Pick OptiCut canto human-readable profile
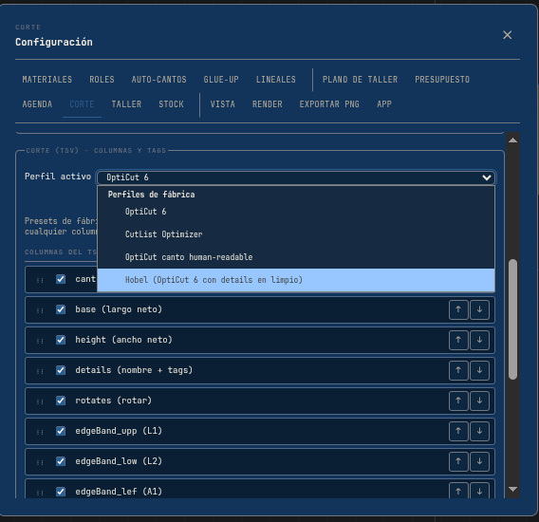Image resolution: width=539 pixels, height=522 pixels. [x=296, y=257]
